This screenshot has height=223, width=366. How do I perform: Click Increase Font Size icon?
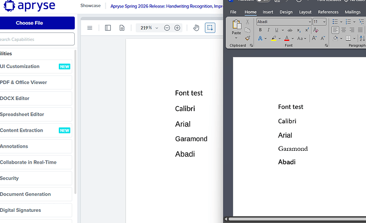[315, 38]
